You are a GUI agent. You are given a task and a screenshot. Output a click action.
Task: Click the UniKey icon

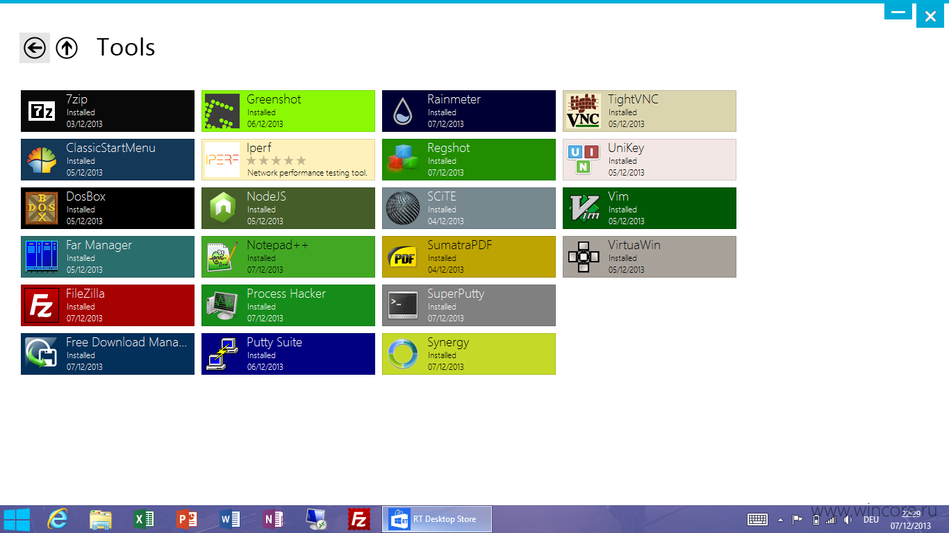coord(584,160)
